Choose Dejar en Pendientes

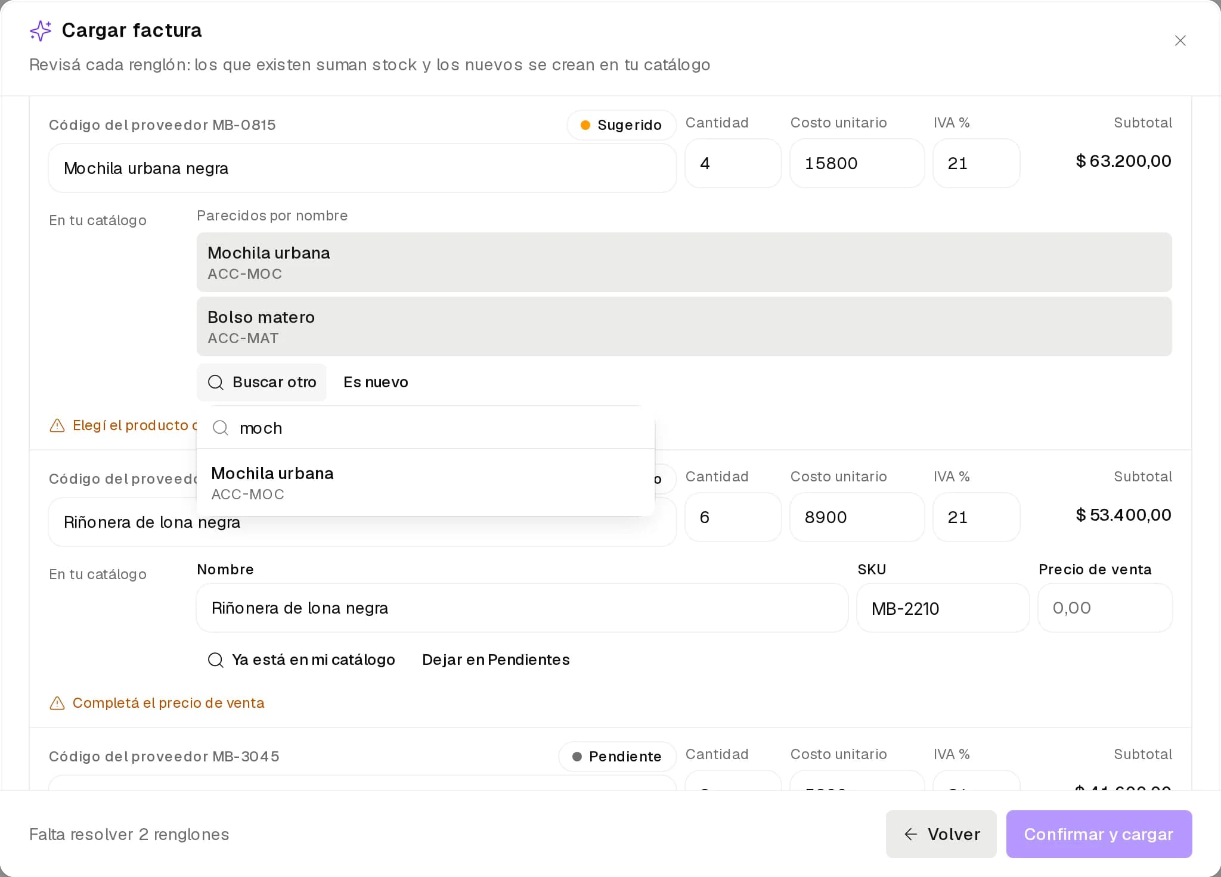click(x=496, y=660)
